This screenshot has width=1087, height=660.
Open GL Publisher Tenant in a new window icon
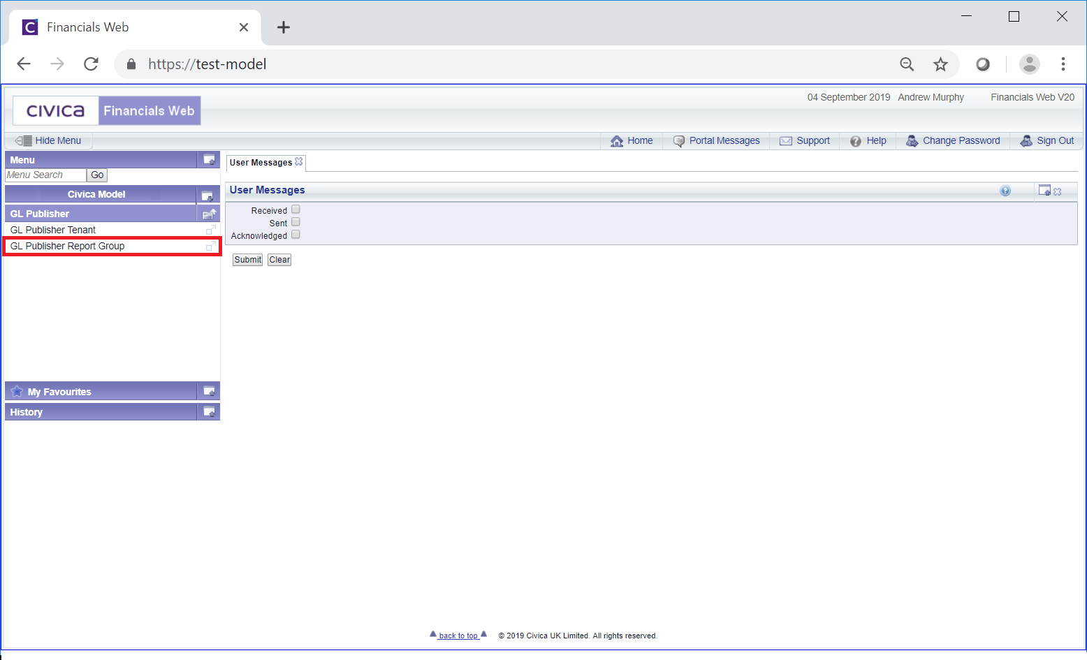pos(210,230)
